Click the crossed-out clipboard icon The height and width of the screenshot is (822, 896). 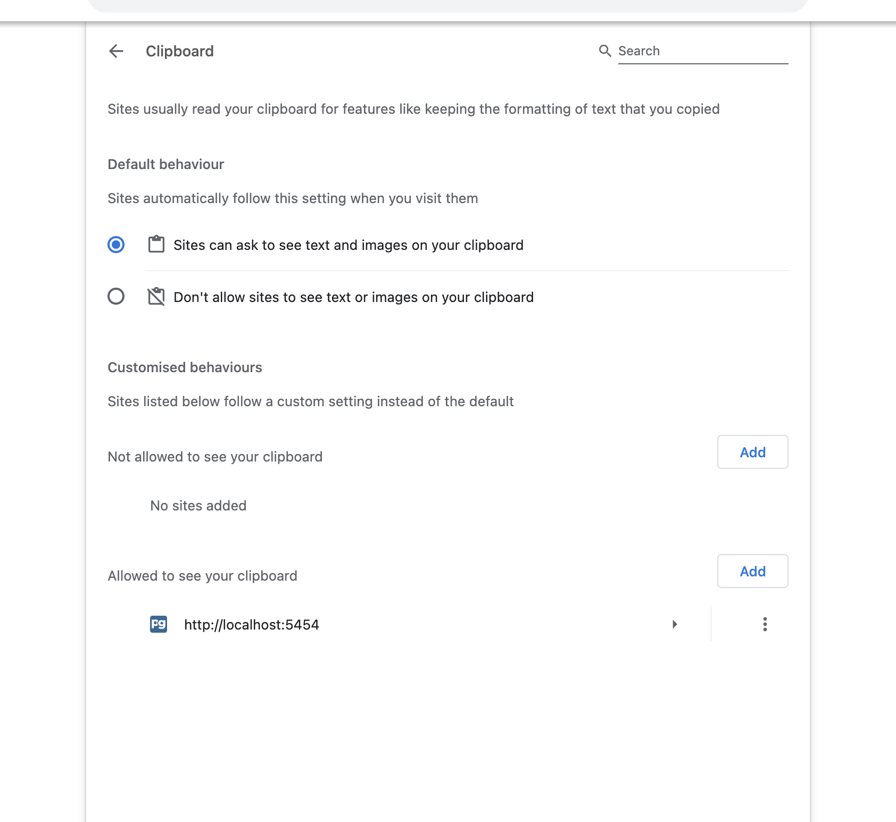[x=156, y=296]
